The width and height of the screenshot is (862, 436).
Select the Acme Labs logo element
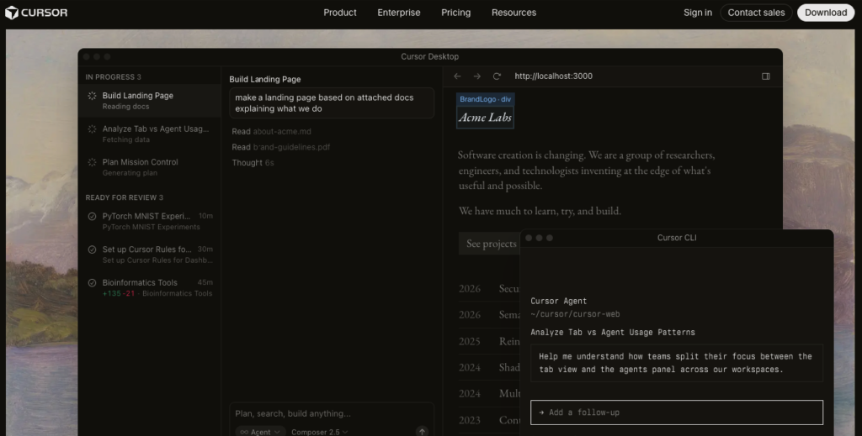[486, 118]
